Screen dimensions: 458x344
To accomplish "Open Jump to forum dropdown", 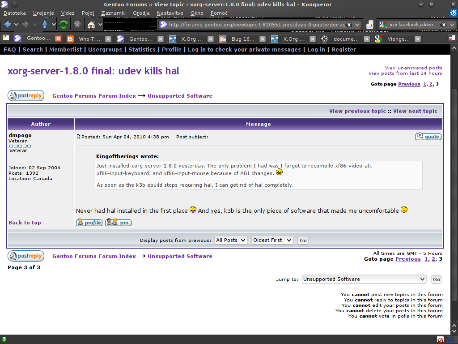I will pyautogui.click(x=364, y=279).
